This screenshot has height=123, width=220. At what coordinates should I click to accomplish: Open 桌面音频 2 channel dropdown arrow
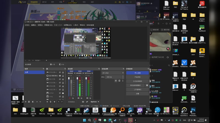click(x=84, y=73)
